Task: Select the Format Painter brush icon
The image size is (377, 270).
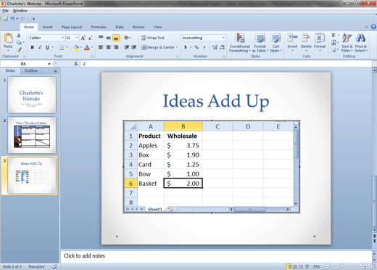Action: pos(19,49)
